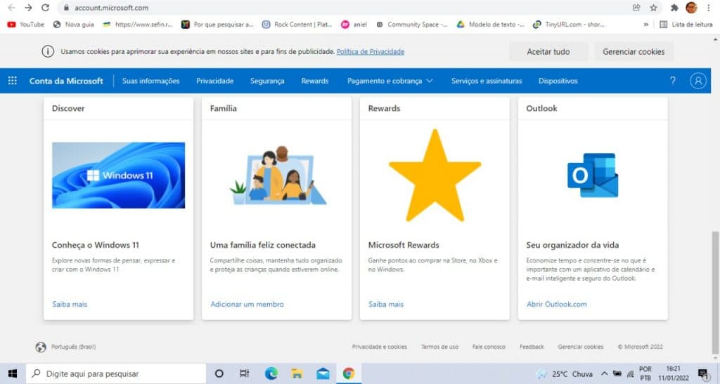This screenshot has width=720, height=384.
Task: Open the Política de Privacidade link
Action: coord(371,52)
